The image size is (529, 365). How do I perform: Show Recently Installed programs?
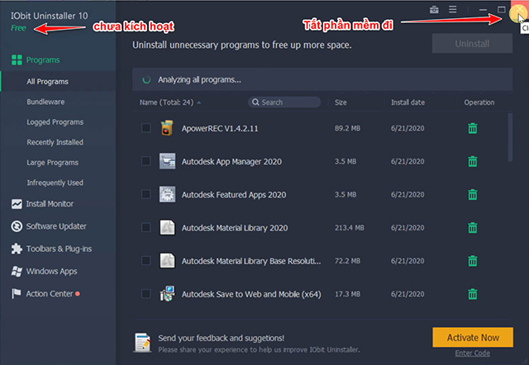(x=55, y=142)
